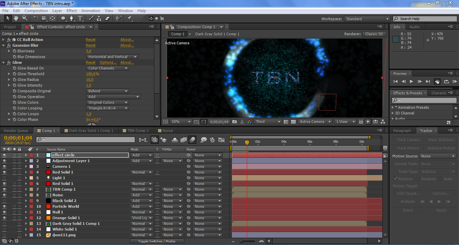Toggle the Motion Blur enable switch icon

point(192,140)
